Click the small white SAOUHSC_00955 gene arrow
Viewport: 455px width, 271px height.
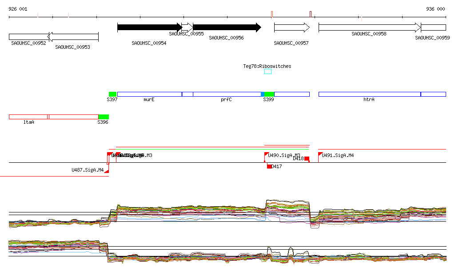(x=188, y=27)
